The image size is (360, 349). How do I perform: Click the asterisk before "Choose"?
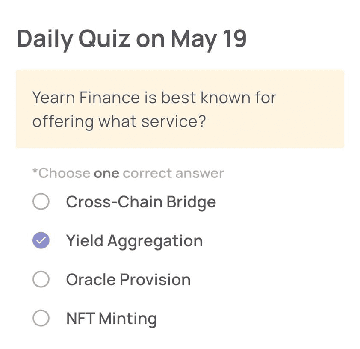point(35,171)
